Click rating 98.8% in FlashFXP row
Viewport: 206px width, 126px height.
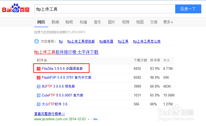pyautogui.click(x=155, y=78)
